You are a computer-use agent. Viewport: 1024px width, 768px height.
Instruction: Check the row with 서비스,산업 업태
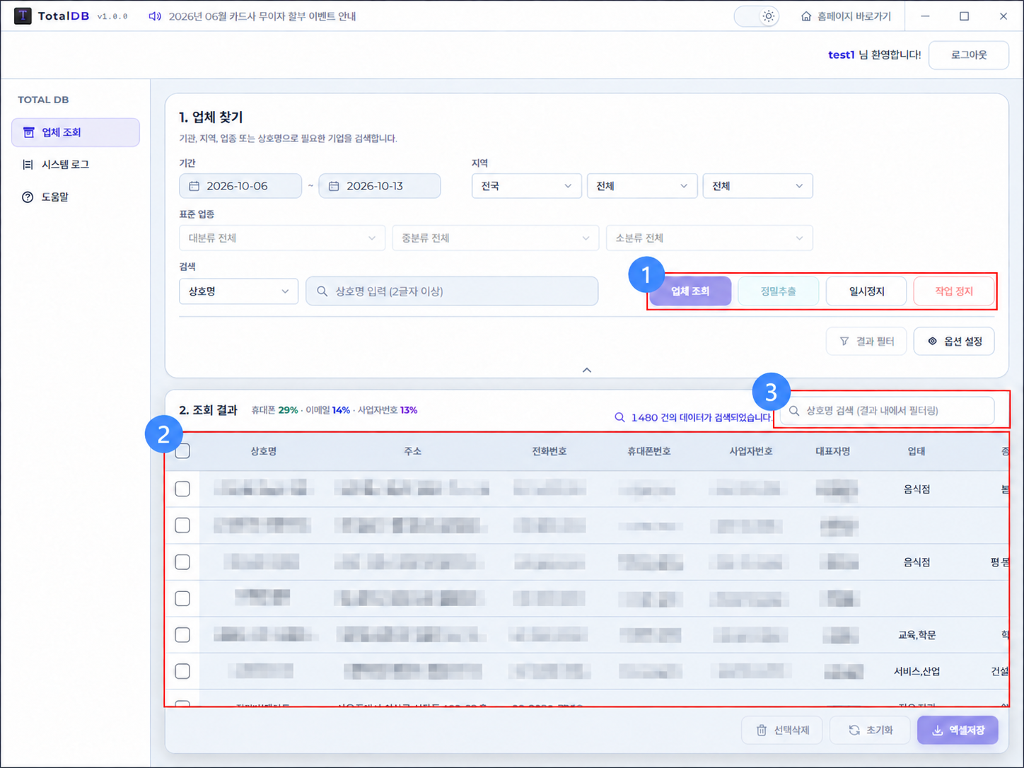point(182,671)
